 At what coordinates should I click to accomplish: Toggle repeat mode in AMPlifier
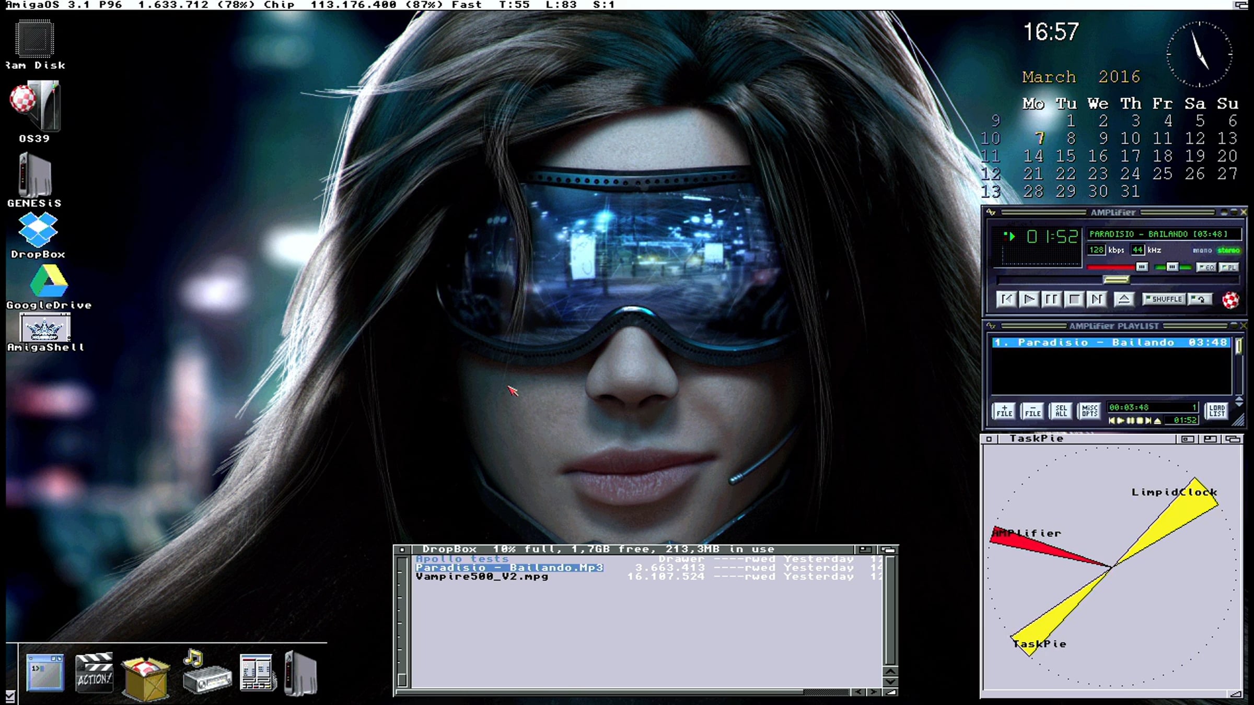[x=1200, y=299]
